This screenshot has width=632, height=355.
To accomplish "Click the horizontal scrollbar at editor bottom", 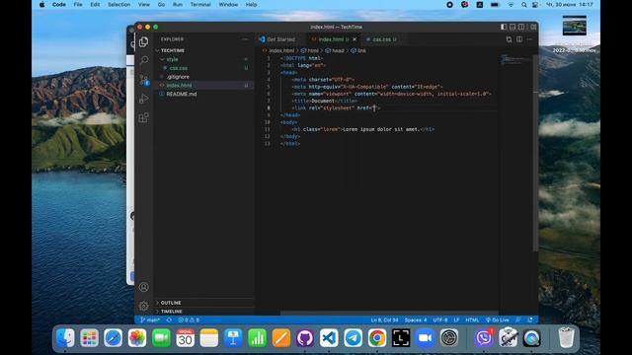I will click(389, 314).
